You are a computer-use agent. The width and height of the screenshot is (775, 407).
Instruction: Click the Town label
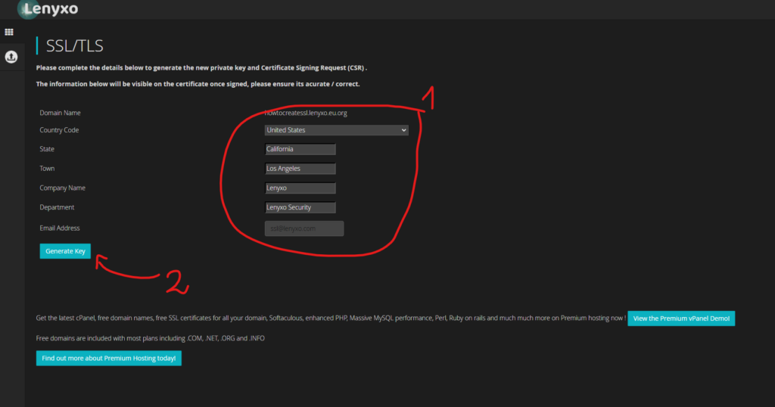click(47, 169)
